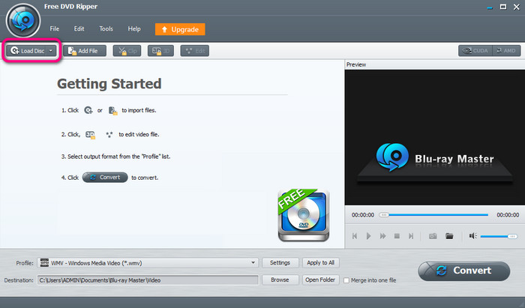Open the Help menu
The width and height of the screenshot is (525, 308).
click(x=134, y=28)
